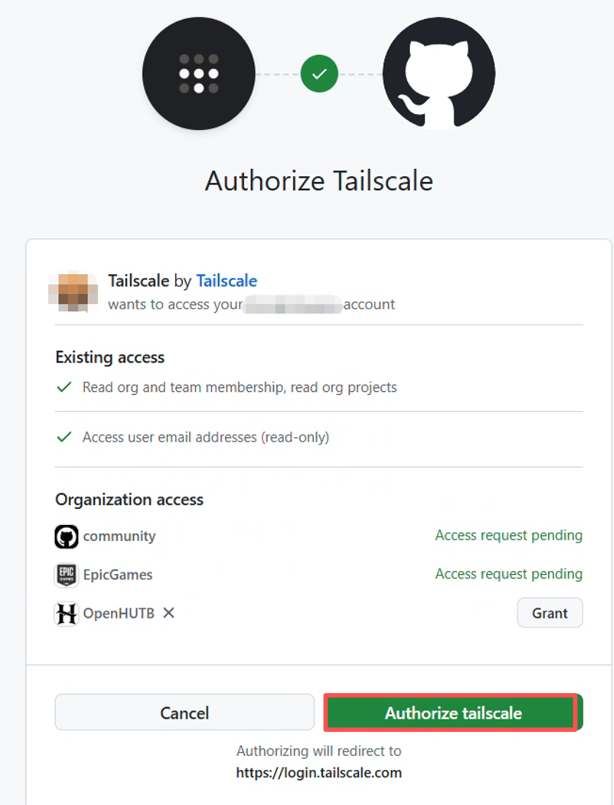Screen dimensions: 614x805
Task: Click the X mark beside OpenHUTB
Action: click(x=168, y=613)
